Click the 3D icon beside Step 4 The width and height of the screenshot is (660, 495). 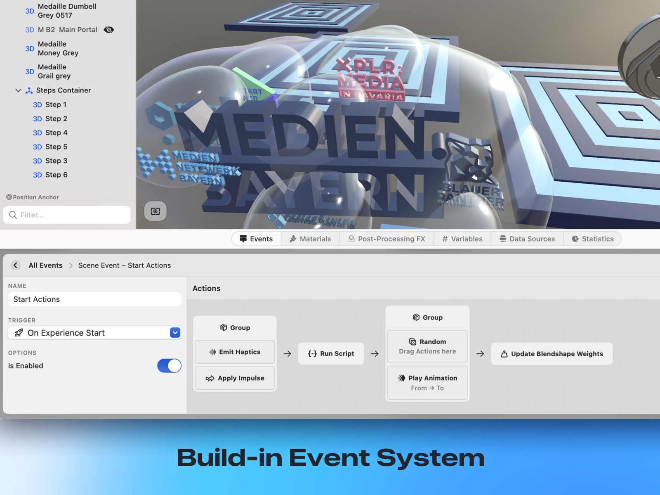coord(38,133)
